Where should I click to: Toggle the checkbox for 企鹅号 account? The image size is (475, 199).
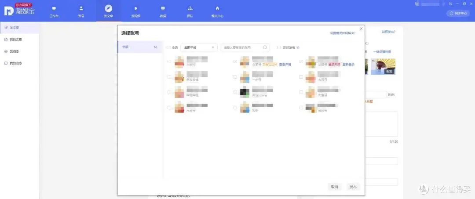pos(301,62)
